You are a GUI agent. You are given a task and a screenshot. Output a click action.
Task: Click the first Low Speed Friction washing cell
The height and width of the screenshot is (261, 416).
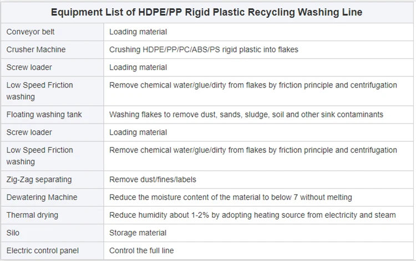pos(39,91)
